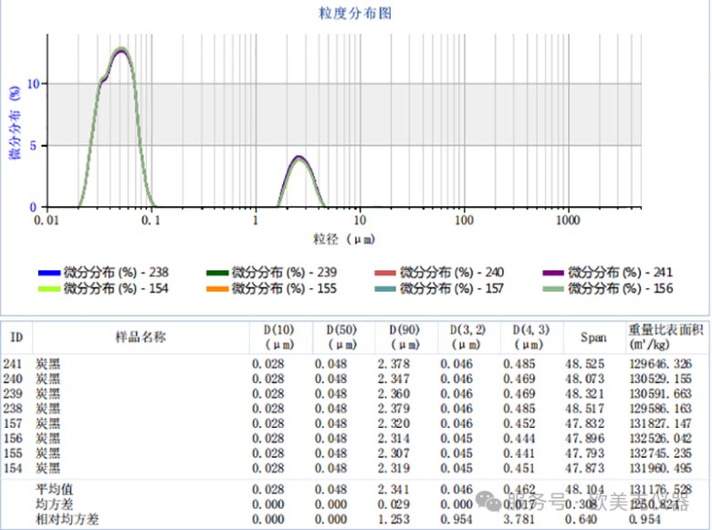Sort by the Span column header
The image size is (712, 530).
pyautogui.click(x=593, y=338)
